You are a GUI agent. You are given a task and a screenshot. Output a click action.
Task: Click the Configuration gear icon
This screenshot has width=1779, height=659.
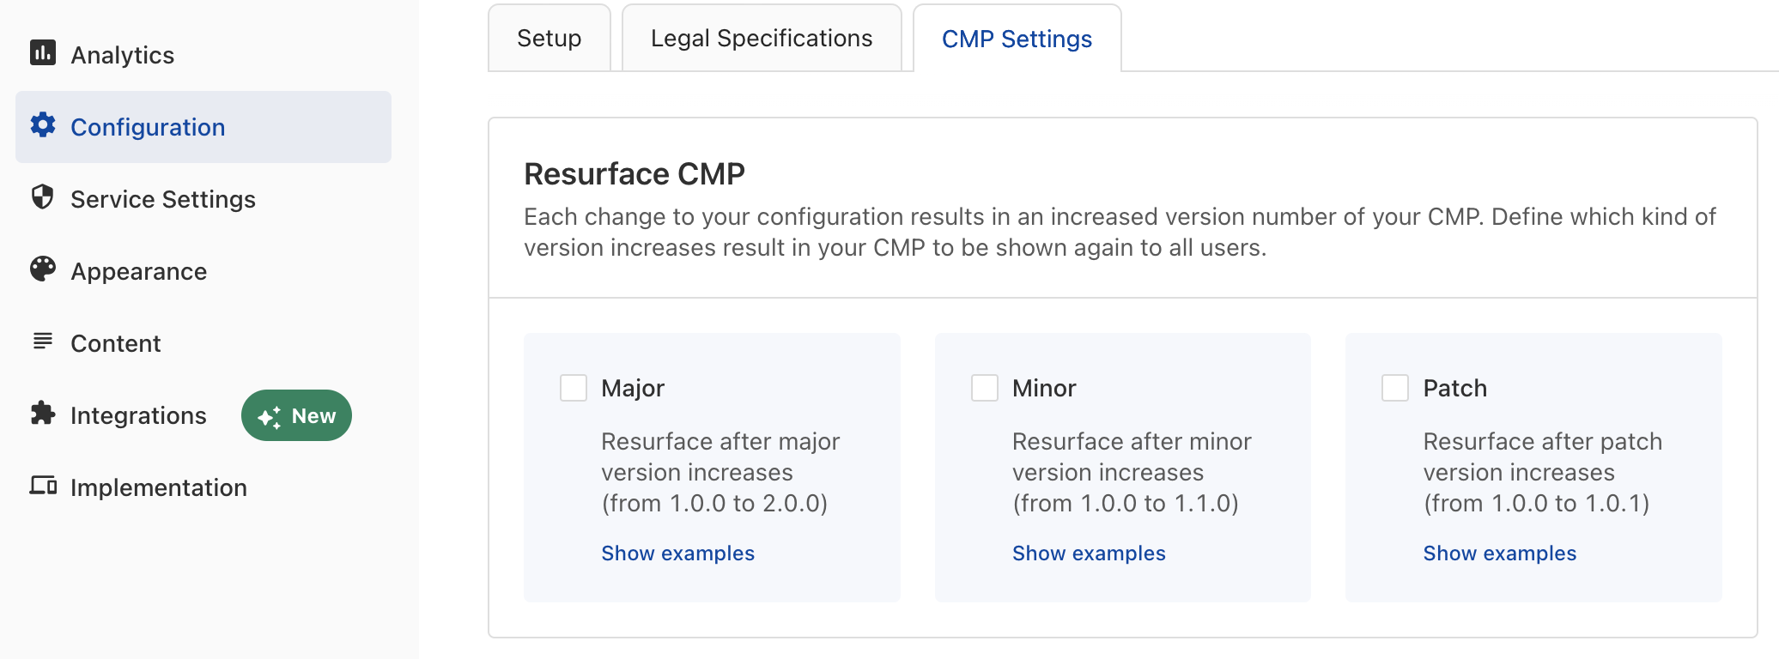pos(44,126)
